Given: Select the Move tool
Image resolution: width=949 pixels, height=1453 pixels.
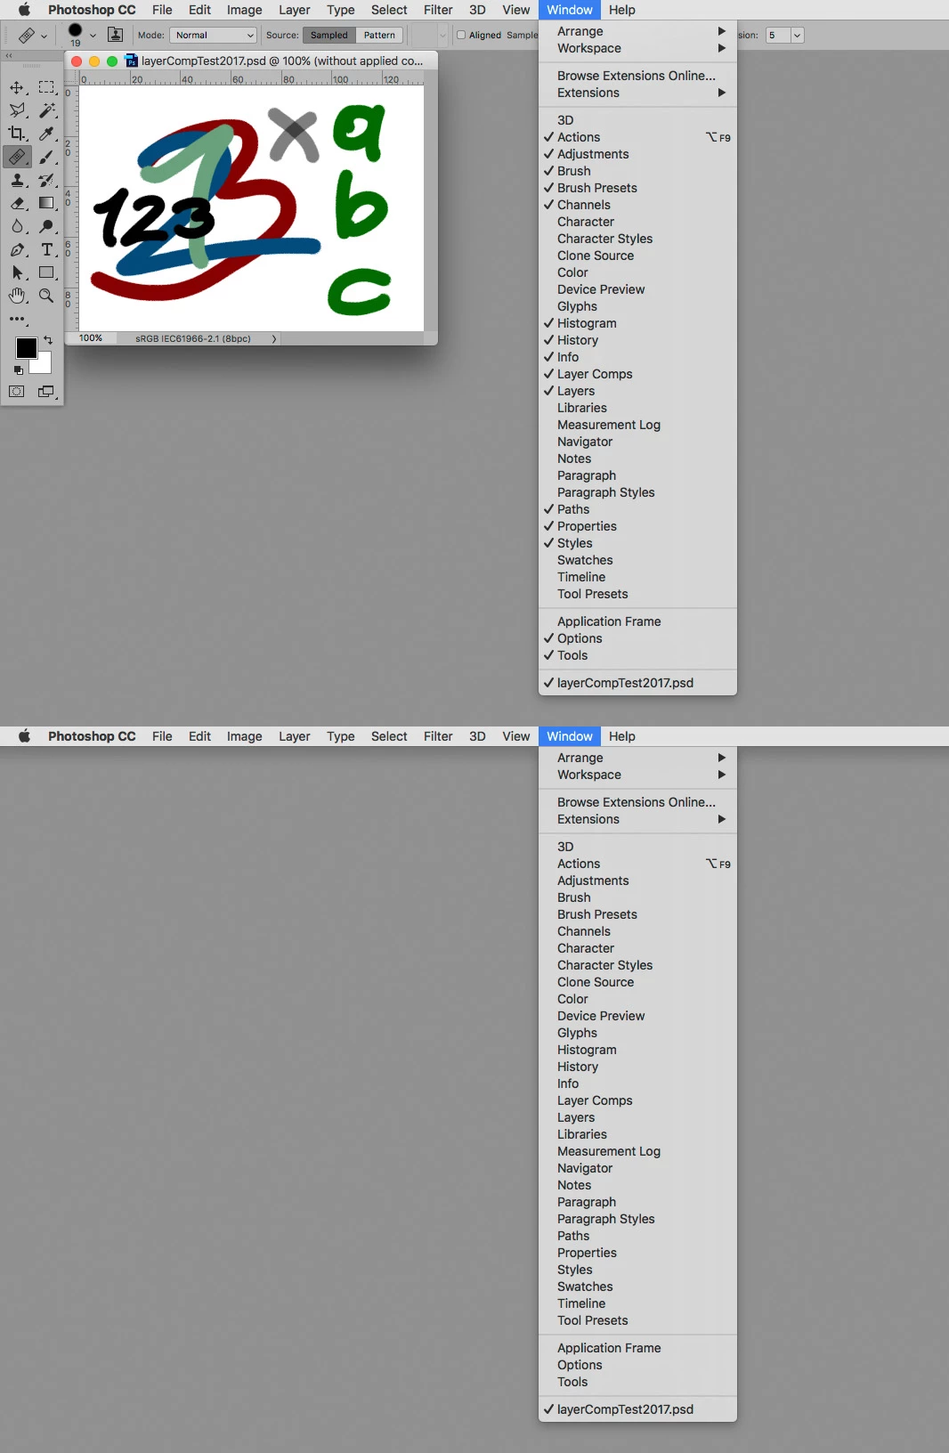Looking at the screenshot, I should pyautogui.click(x=17, y=87).
